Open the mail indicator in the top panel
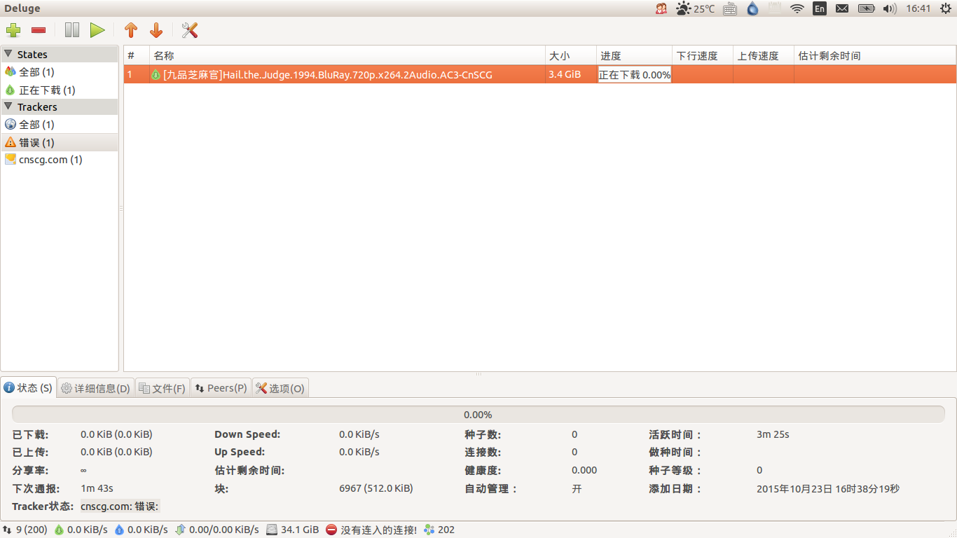Screen dimensions: 957x538 coord(842,8)
